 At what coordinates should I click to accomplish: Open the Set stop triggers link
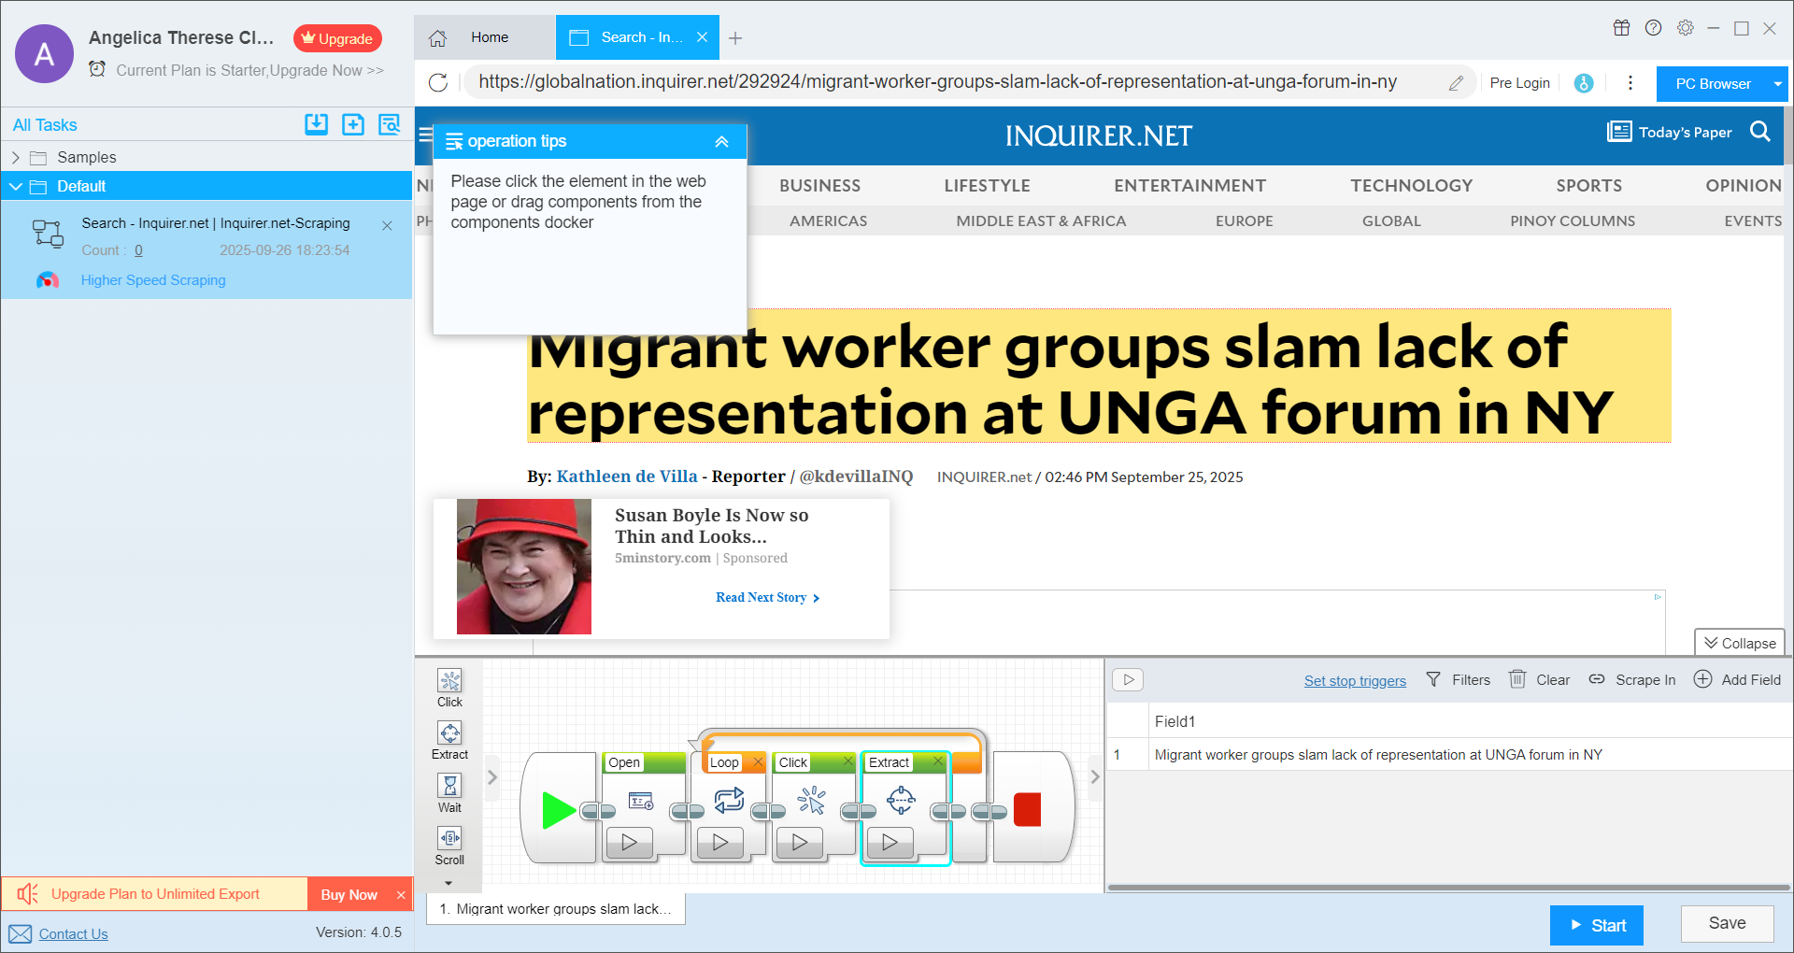[x=1354, y=680]
